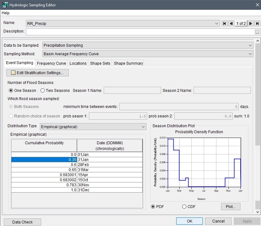
Task: Select the Two Seasons radio button
Action: [43, 91]
